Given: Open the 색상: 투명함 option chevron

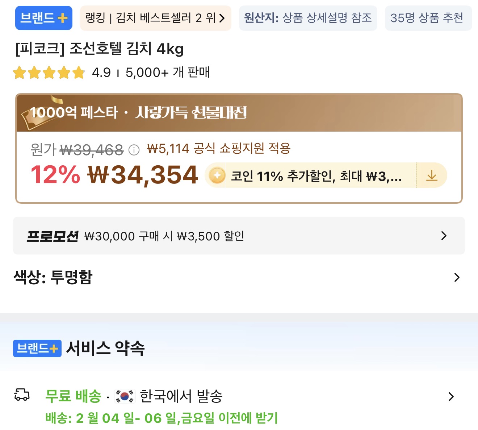Looking at the screenshot, I should pyautogui.click(x=457, y=277).
